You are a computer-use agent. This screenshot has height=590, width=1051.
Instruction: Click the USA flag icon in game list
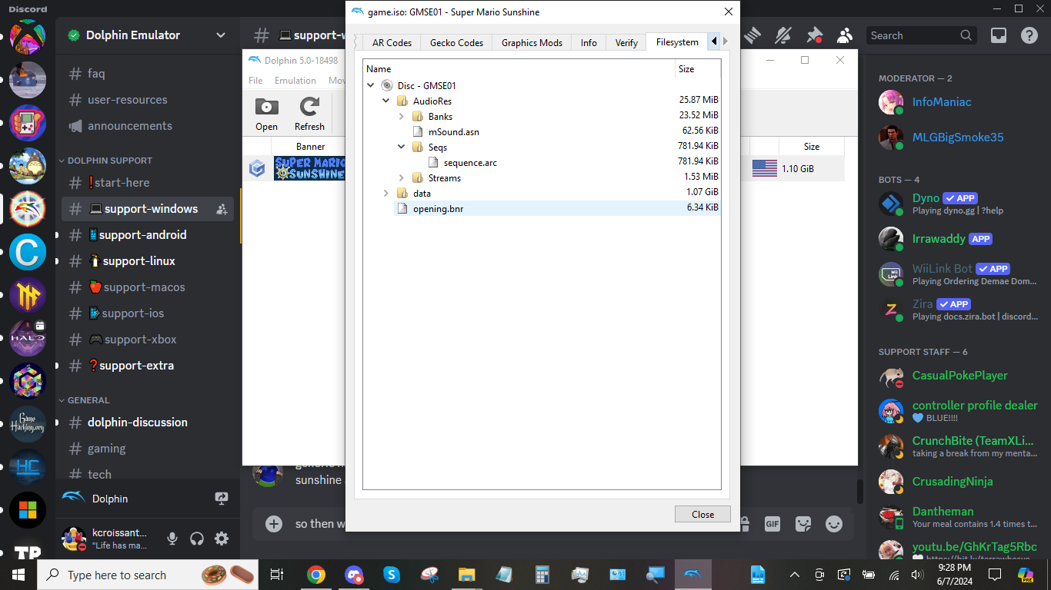(764, 168)
